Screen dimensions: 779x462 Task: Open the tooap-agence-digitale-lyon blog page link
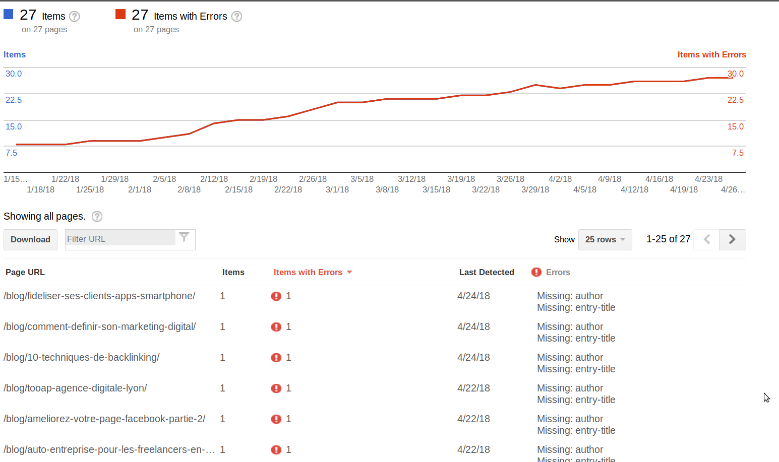click(75, 388)
